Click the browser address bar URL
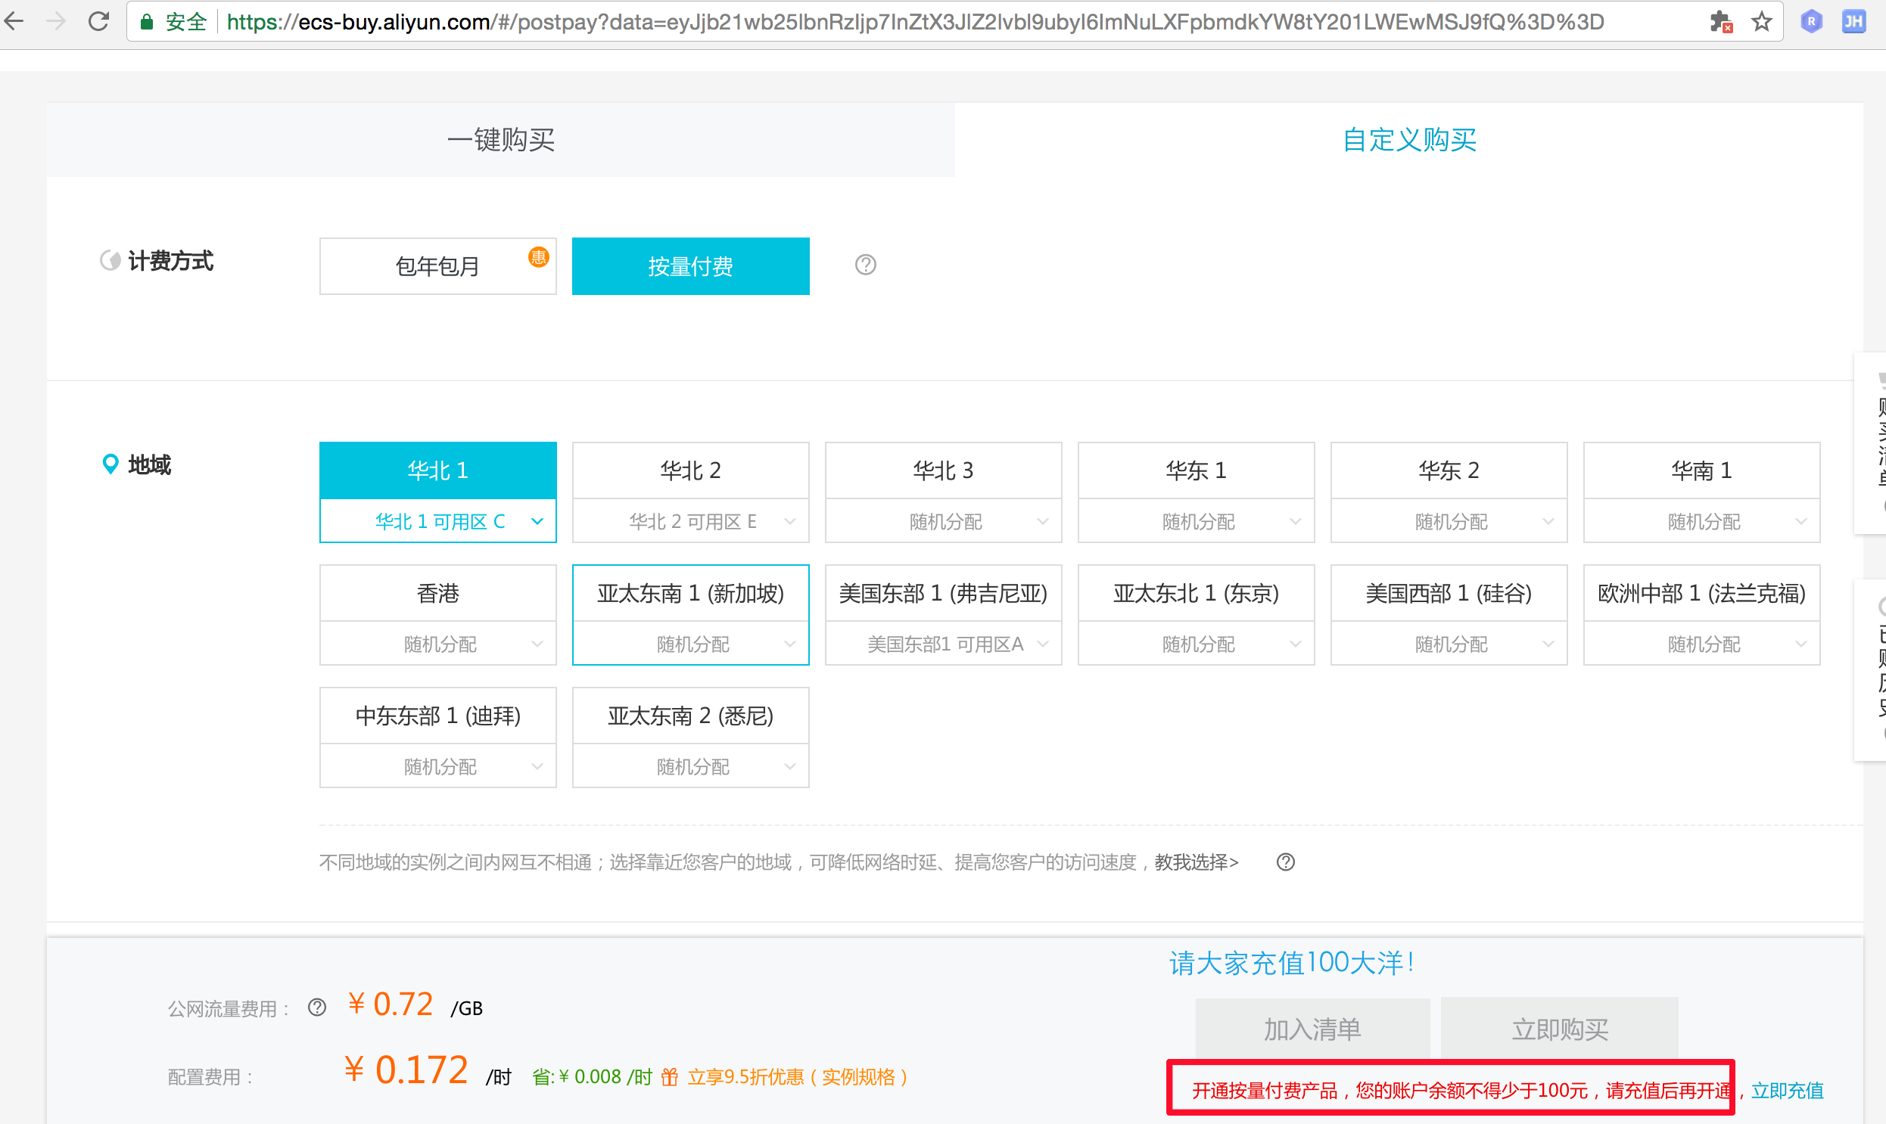 click(909, 21)
